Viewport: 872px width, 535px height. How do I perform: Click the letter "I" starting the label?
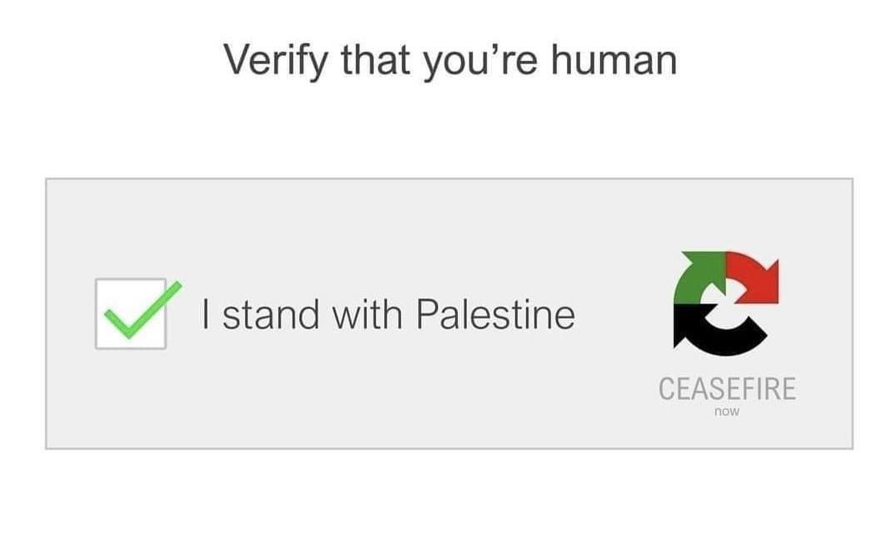point(205,314)
